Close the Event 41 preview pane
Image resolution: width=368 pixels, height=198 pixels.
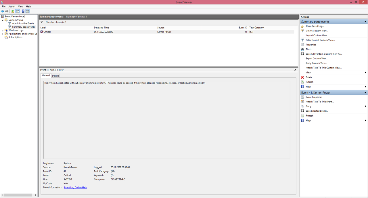[295, 70]
